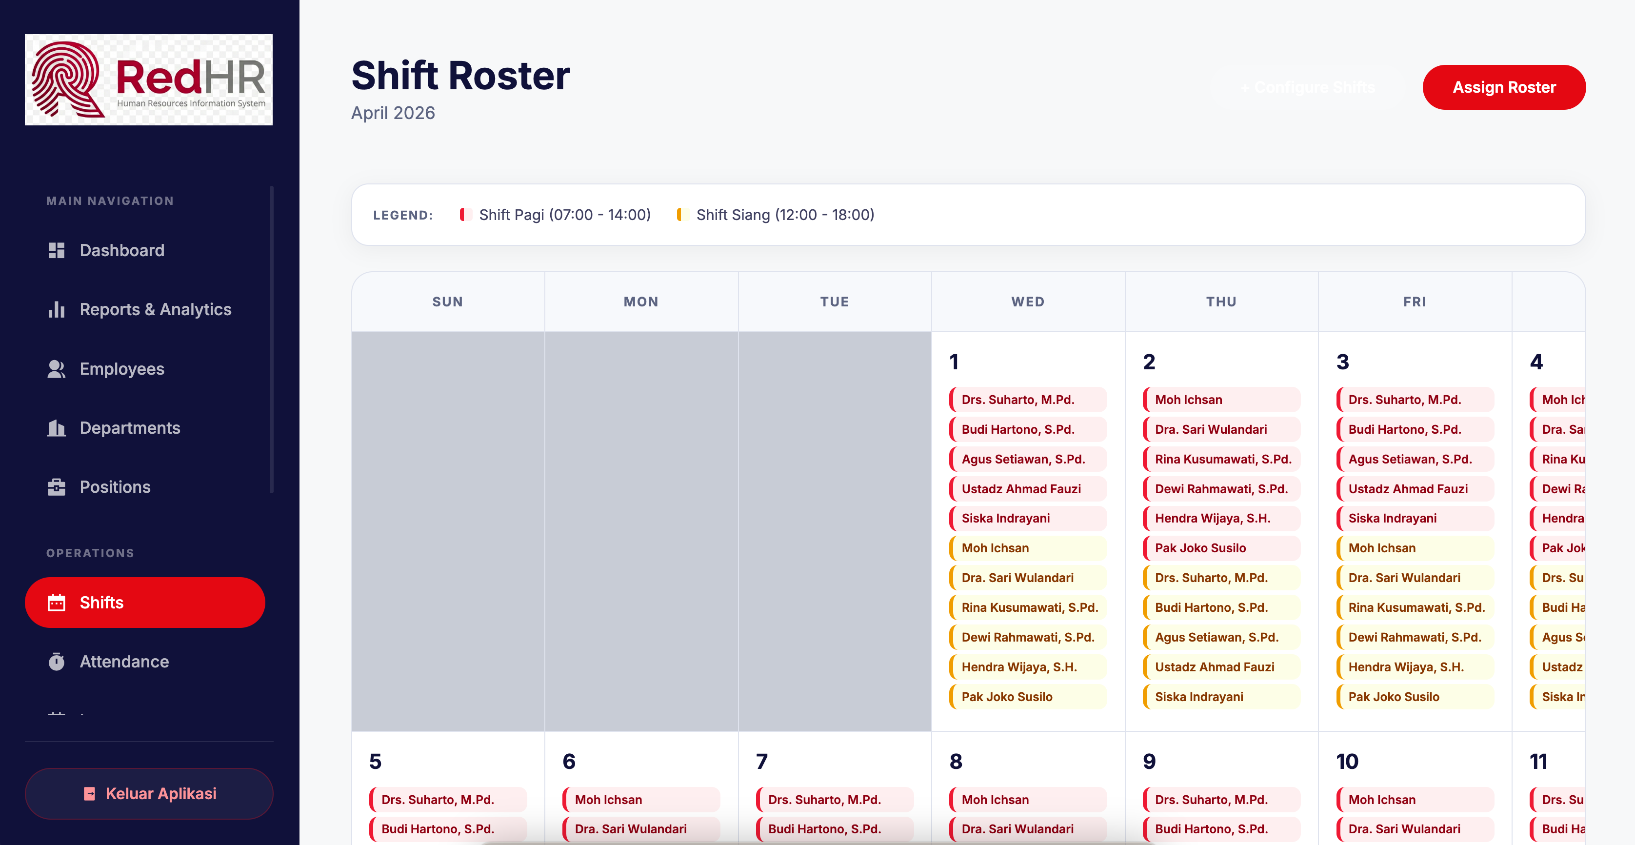1635x845 pixels.
Task: Click yellow Rina Kusumawati, S.Pd. on day 1
Action: click(x=1028, y=607)
